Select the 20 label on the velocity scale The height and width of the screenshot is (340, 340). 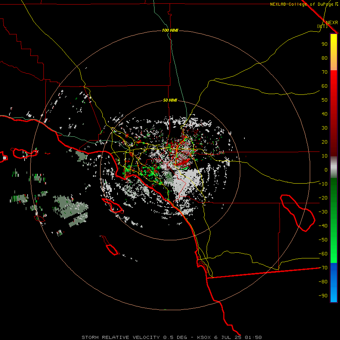[325, 142]
